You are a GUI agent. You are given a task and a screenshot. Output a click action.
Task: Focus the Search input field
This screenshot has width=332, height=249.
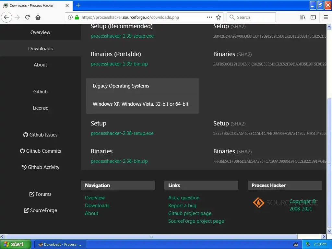pos(251,17)
